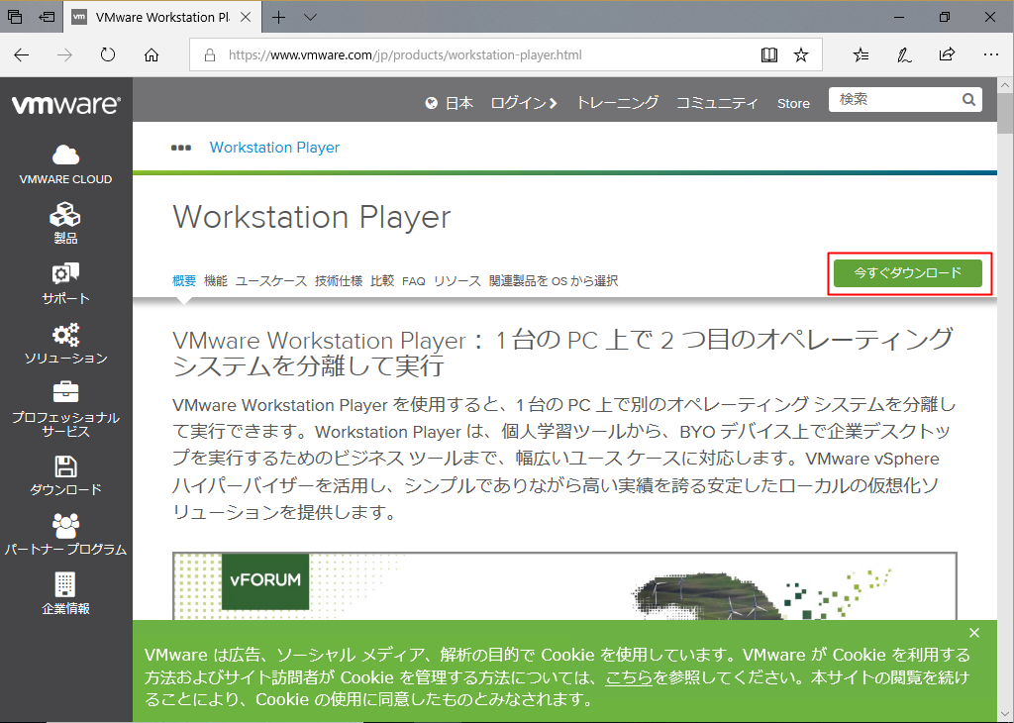The height and width of the screenshot is (723, 1014).
Task: Select the リソース tab
Action: (x=457, y=280)
